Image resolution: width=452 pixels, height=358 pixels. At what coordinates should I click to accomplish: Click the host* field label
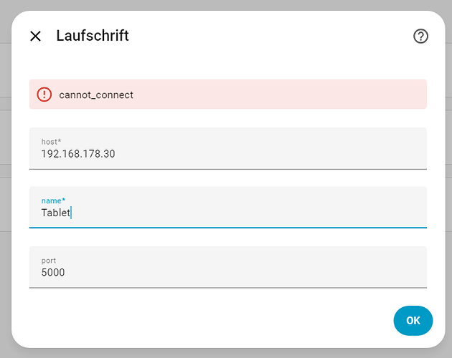pyautogui.click(x=51, y=142)
